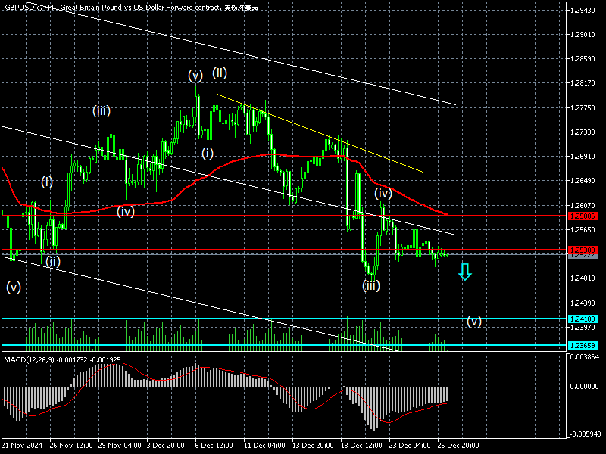Select the (iii) label under the December low
The height and width of the screenshot is (454, 606).
pyautogui.click(x=370, y=285)
